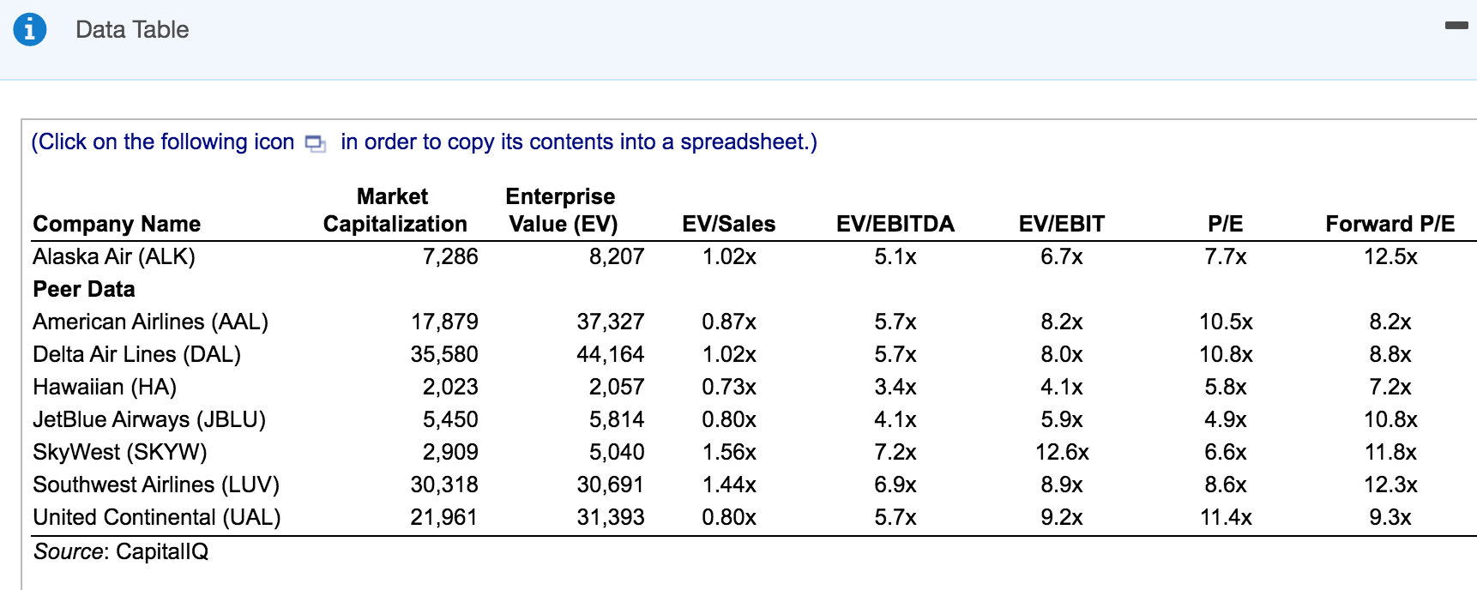Image resolution: width=1477 pixels, height=590 pixels.
Task: Select Southwest Airlines (LUV) row name
Action: (156, 485)
